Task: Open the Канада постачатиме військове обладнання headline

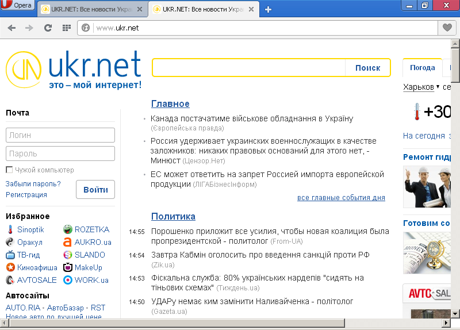Action: (252, 118)
